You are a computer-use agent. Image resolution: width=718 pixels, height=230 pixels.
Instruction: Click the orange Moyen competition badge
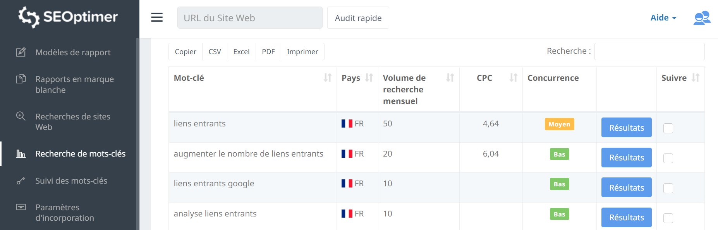point(559,124)
